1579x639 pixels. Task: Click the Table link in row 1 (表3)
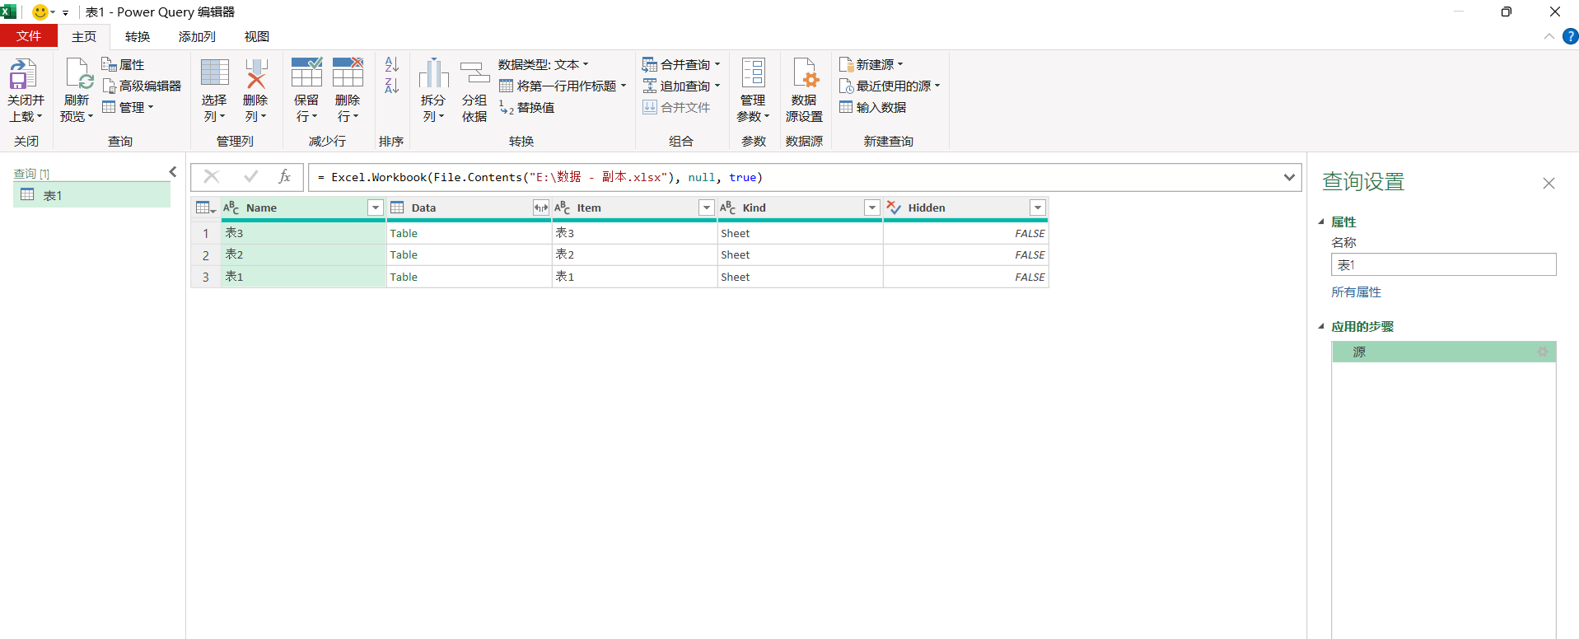click(404, 233)
